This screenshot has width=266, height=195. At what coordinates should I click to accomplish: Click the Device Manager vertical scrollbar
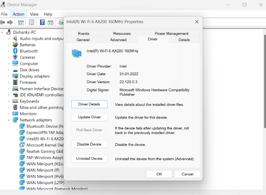click(x=264, y=81)
